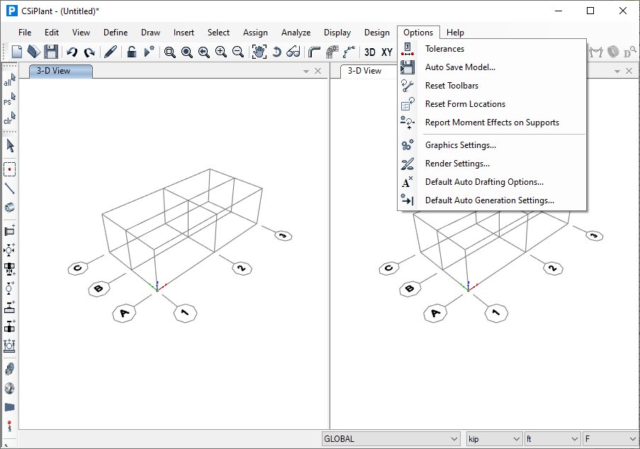Close the right 3-D View pane

point(629,71)
